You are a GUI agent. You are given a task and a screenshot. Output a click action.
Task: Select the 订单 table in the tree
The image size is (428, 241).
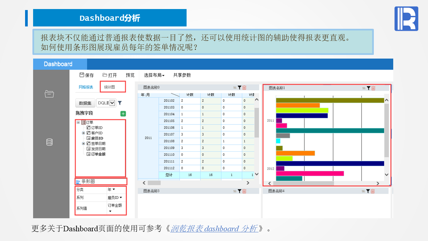tap(89, 123)
